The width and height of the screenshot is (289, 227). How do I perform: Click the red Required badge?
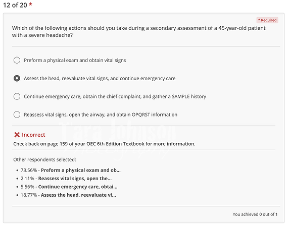pos(267,20)
